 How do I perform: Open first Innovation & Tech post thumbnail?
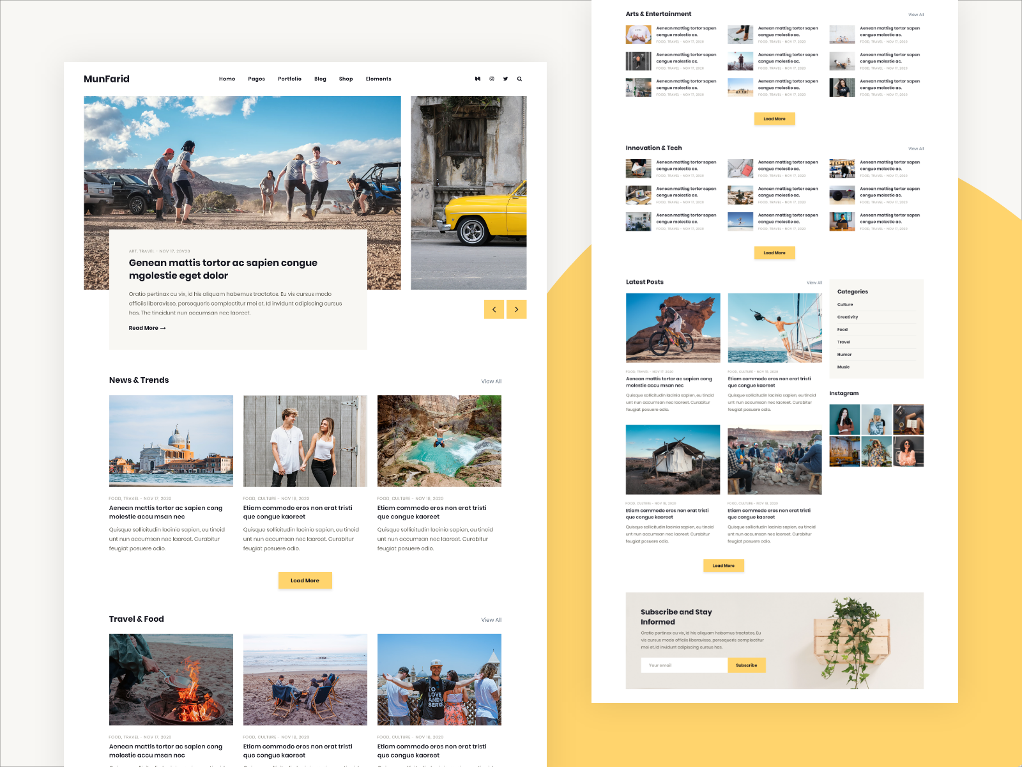point(639,169)
